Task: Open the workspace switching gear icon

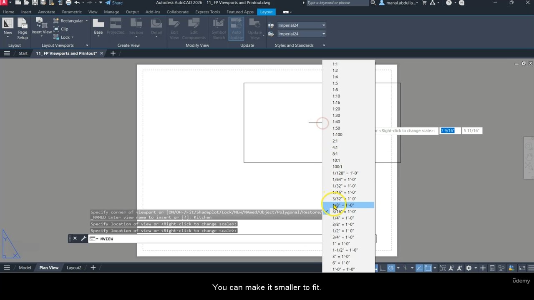Action: tap(469, 268)
